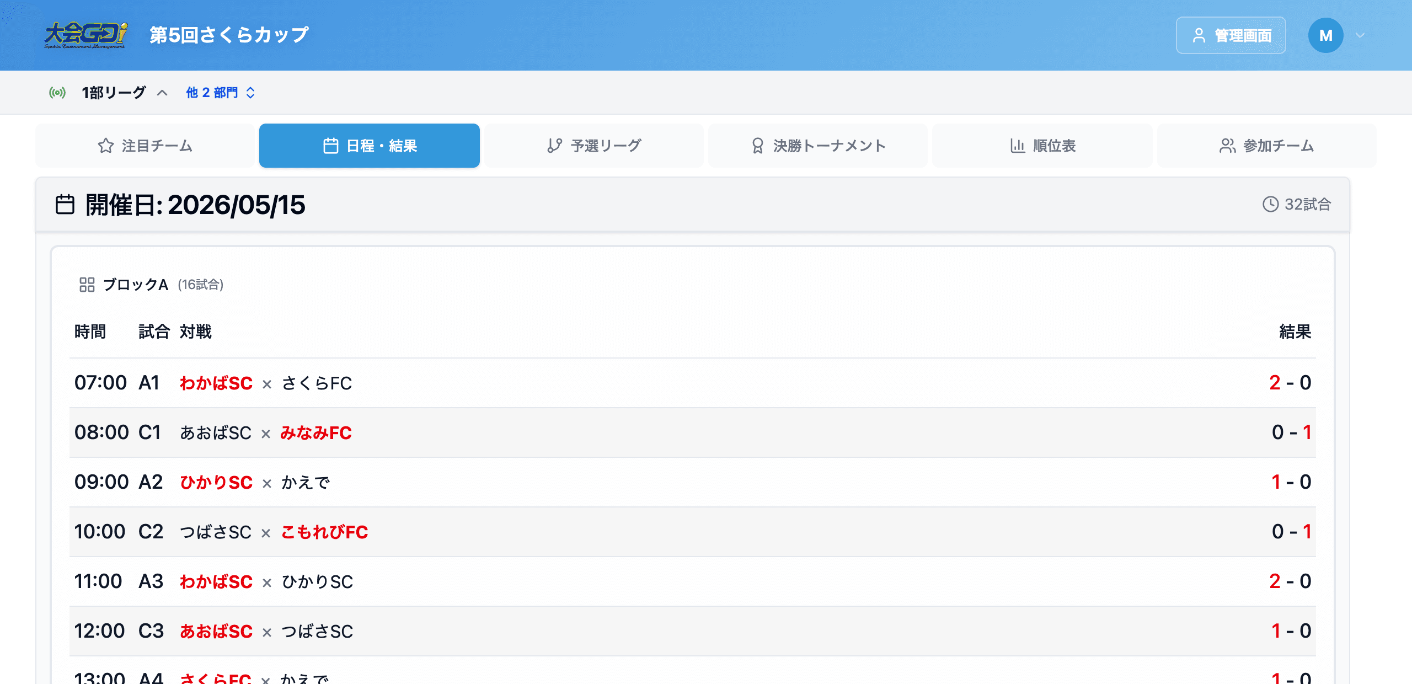
Task: Click the 1 - 0 result of match A2
Action: [x=1291, y=482]
